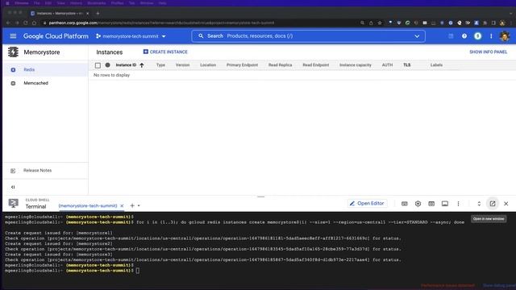Click the Read Replica column header

click(x=280, y=65)
